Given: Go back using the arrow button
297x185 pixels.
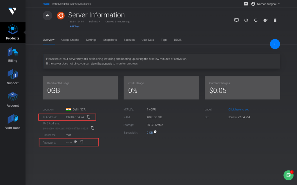Looking at the screenshot, I should coord(47,16).
